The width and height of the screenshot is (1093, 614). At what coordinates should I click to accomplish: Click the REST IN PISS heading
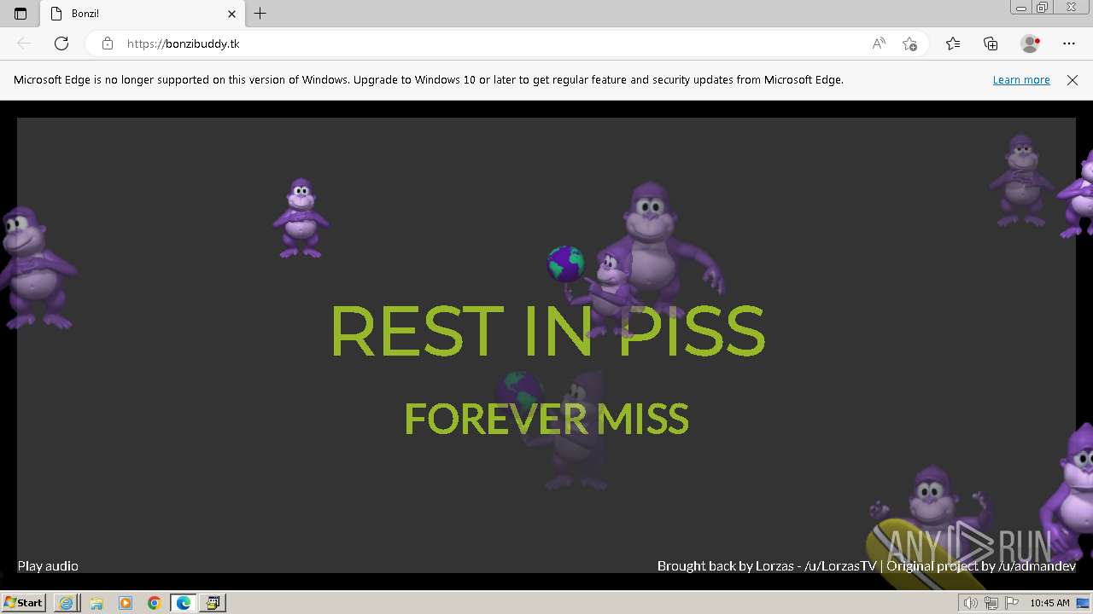pos(546,331)
